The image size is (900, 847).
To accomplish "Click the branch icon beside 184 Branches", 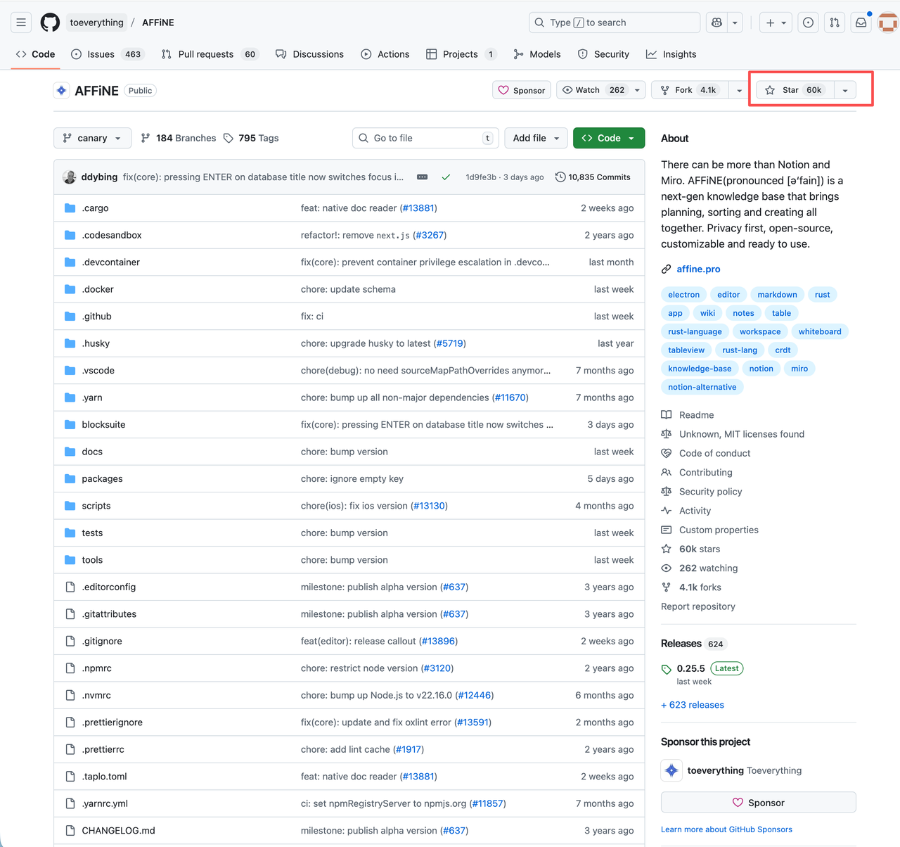I will click(146, 138).
